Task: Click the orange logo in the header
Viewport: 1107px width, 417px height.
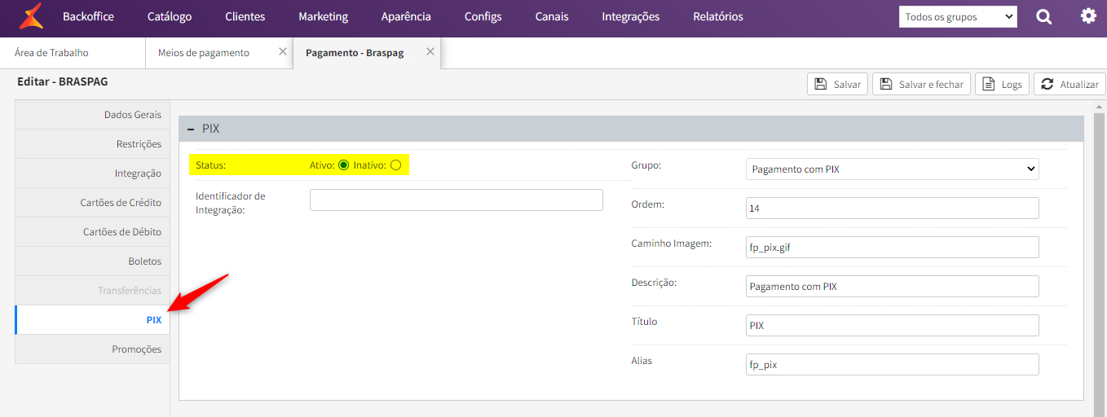Action: point(32,16)
